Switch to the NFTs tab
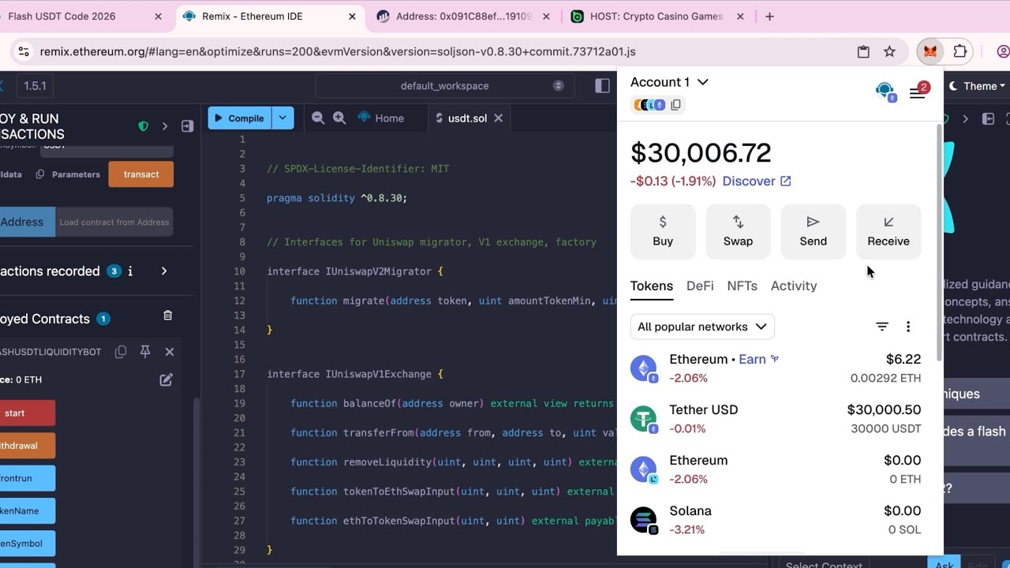Viewport: 1010px width, 568px height. click(743, 286)
